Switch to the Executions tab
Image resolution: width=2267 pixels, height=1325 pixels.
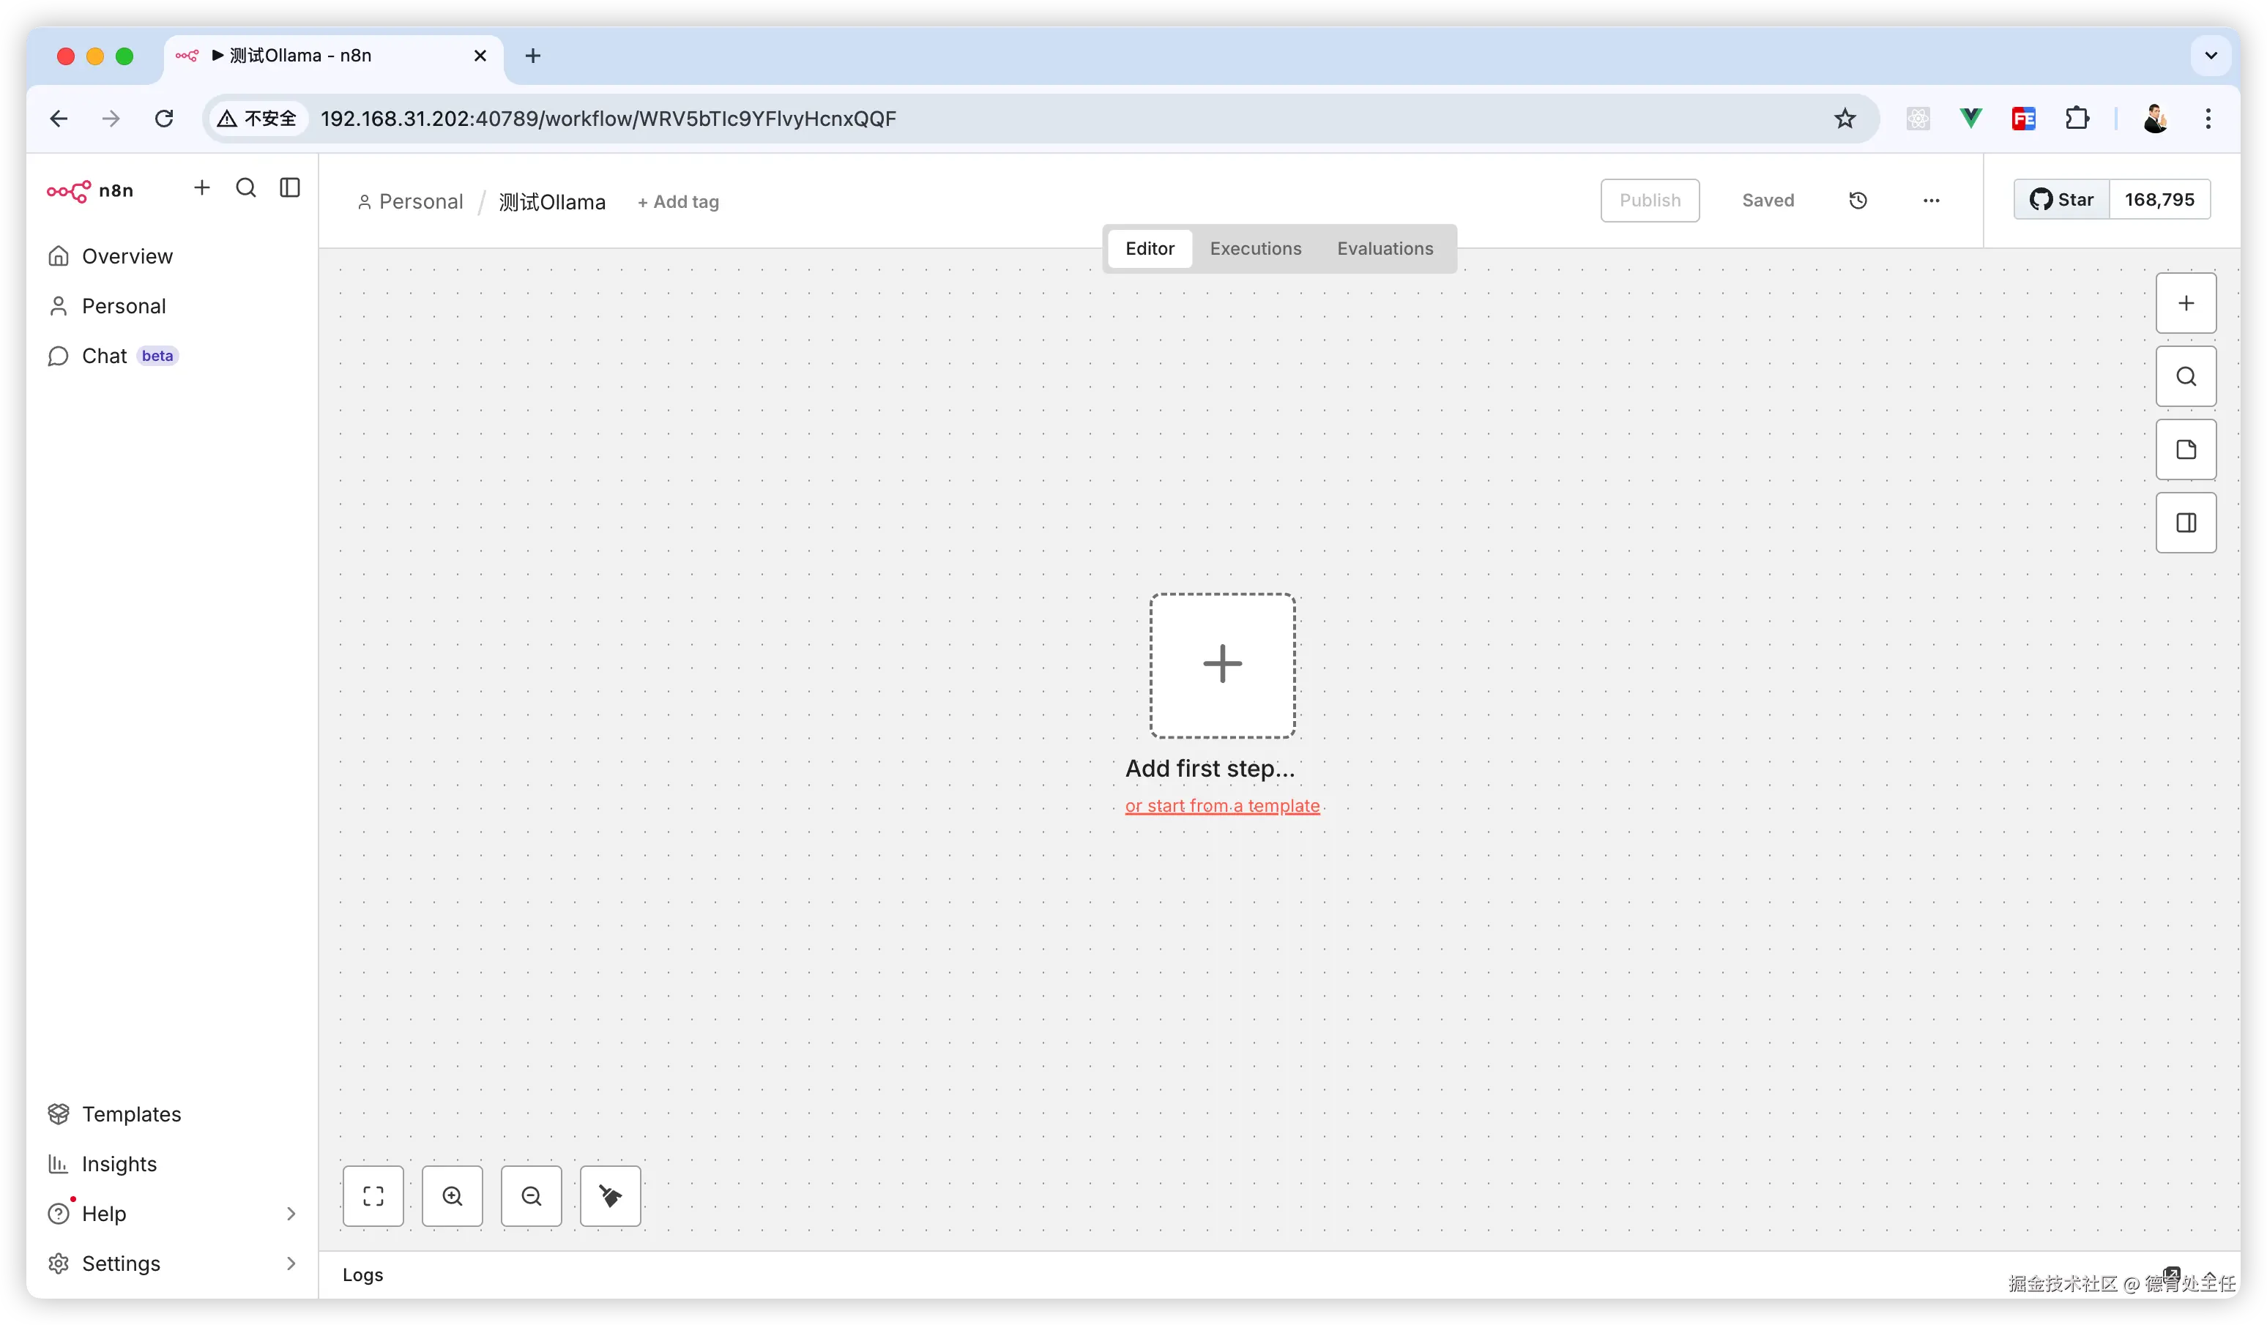click(x=1255, y=248)
